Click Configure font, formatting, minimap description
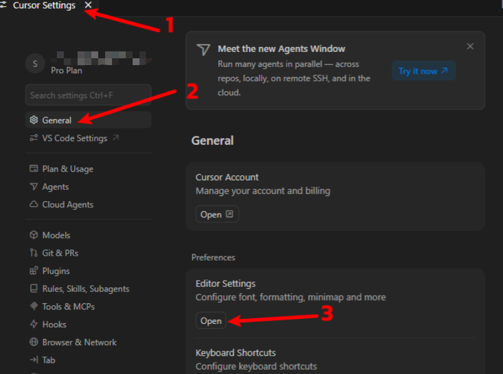This screenshot has width=503, height=374. point(291,297)
